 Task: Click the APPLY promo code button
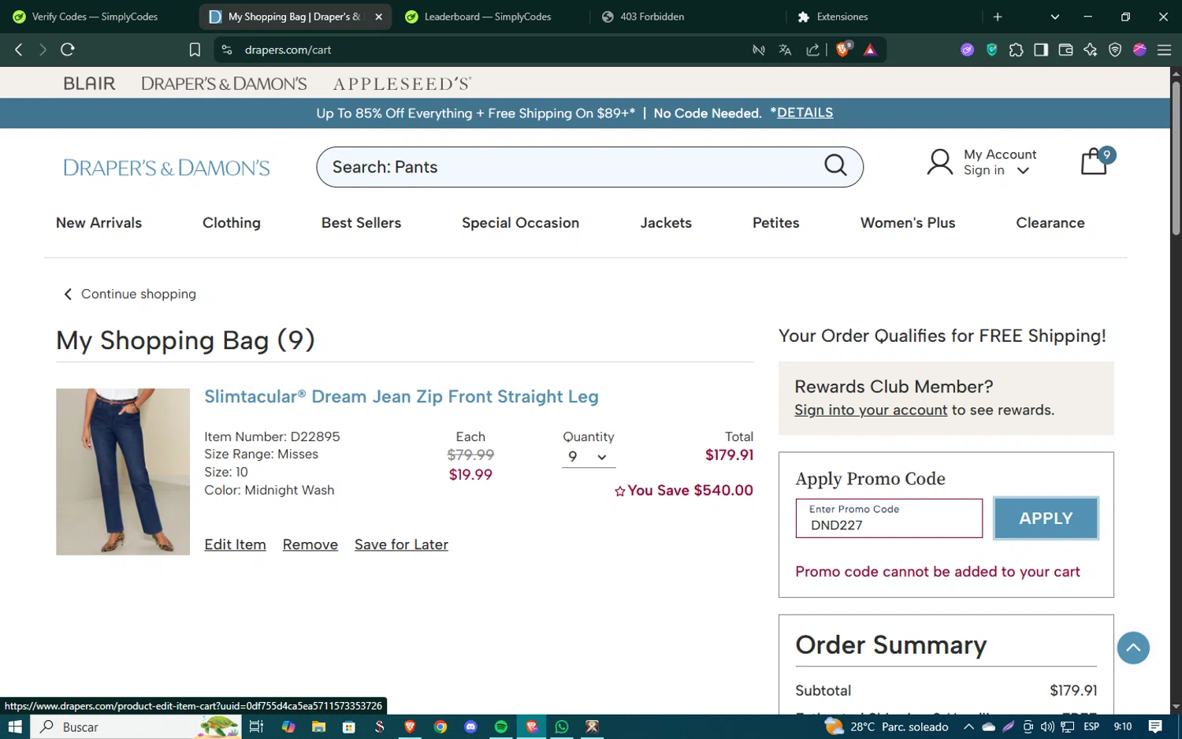pyautogui.click(x=1046, y=518)
